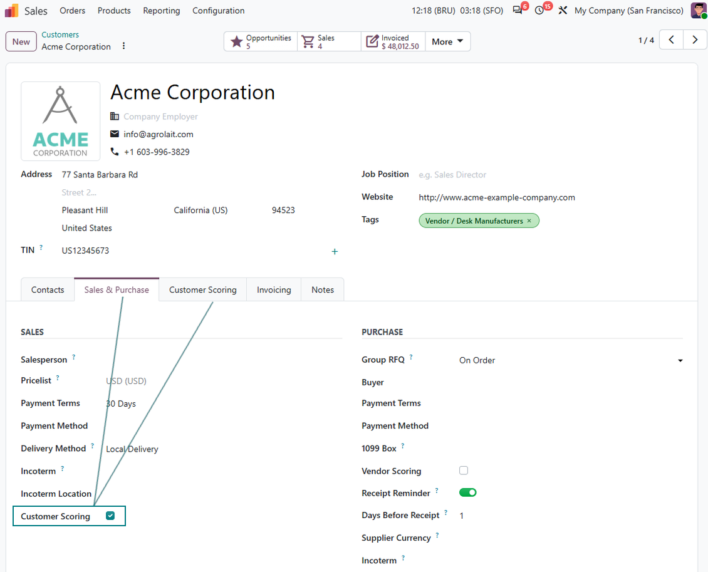The height and width of the screenshot is (572, 708).
Task: Go to the next customer record
Action: [695, 40]
